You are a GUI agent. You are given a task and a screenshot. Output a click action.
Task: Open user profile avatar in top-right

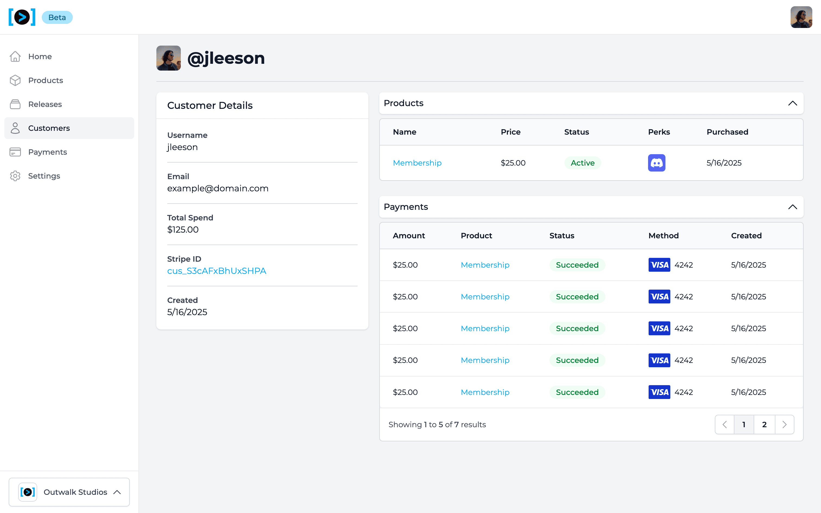coord(801,17)
